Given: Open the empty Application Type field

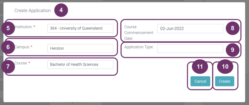Looking at the screenshot, I should coord(190,48).
